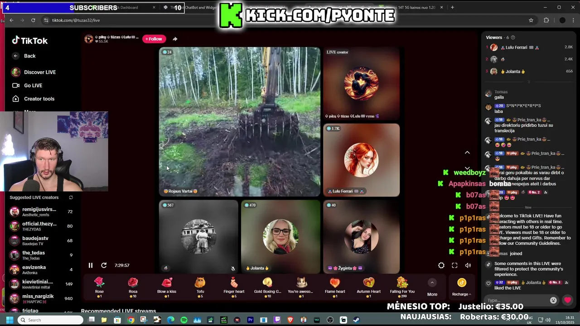Open suggested creator baudejastv
Viewport: 580px width, 326px height.
point(41,240)
